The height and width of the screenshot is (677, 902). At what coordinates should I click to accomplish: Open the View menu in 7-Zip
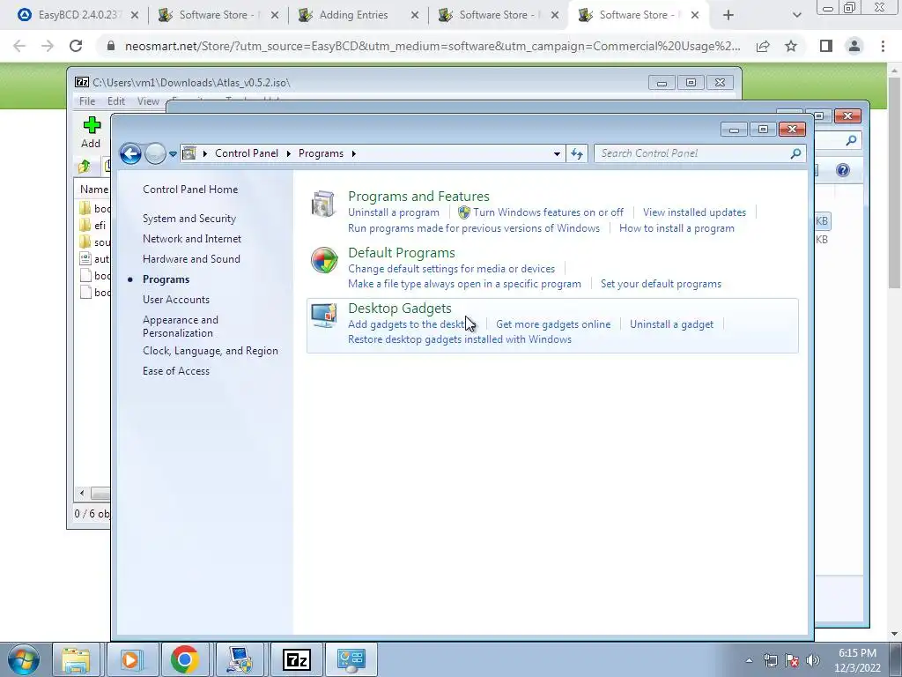click(148, 100)
